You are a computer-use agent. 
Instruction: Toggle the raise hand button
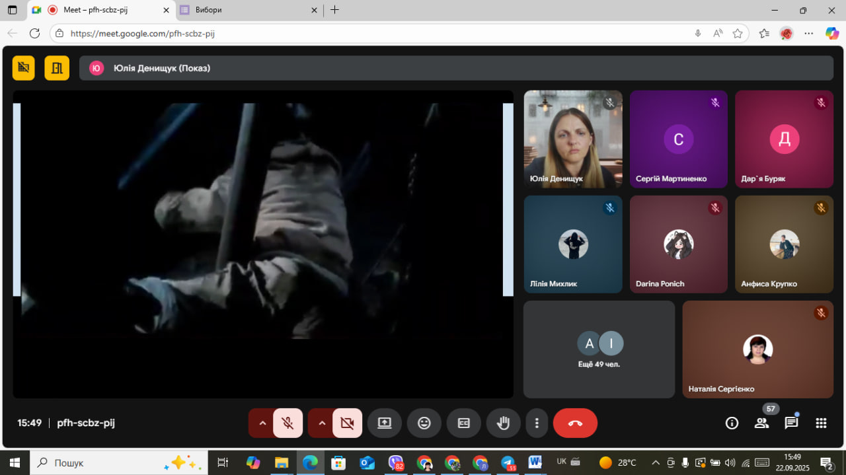(504, 423)
